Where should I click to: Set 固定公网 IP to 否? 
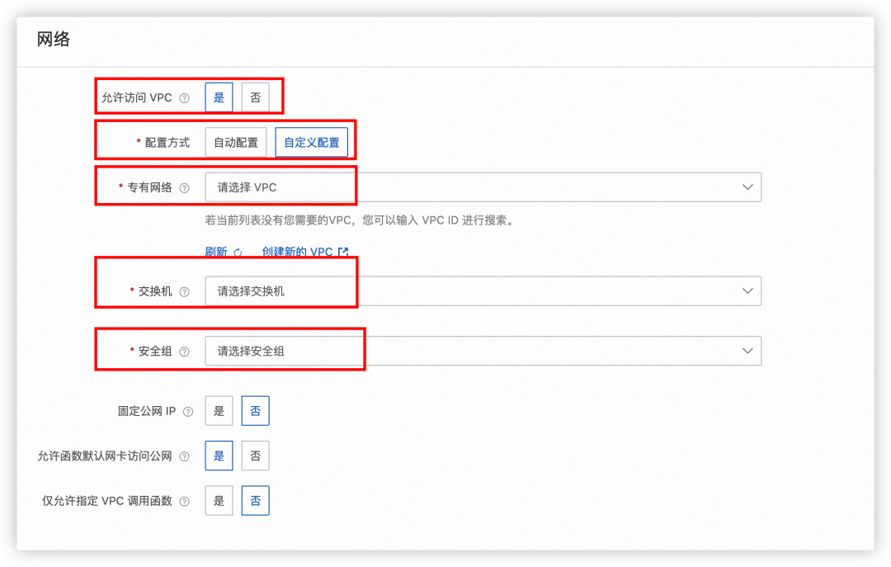click(255, 411)
